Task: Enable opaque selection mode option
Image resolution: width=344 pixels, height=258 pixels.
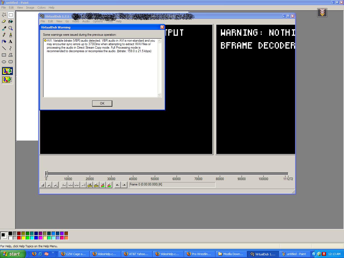Action: click(7, 71)
